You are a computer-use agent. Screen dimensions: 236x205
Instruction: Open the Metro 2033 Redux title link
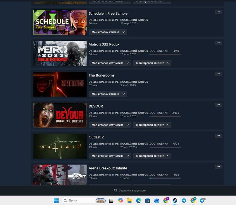104,44
